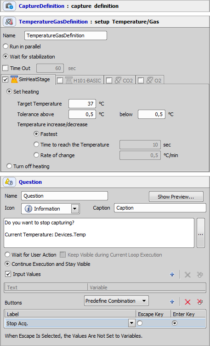
Task: Click the Target Temperature input field
Action: [x=82, y=104]
